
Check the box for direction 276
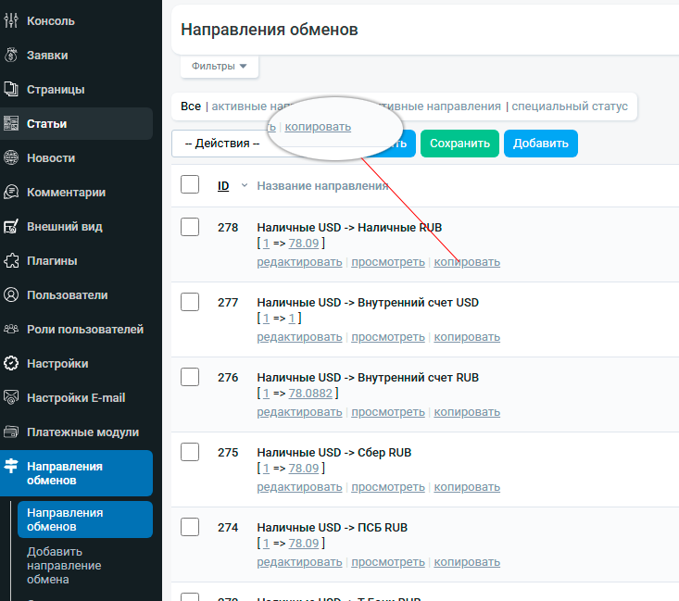point(190,377)
